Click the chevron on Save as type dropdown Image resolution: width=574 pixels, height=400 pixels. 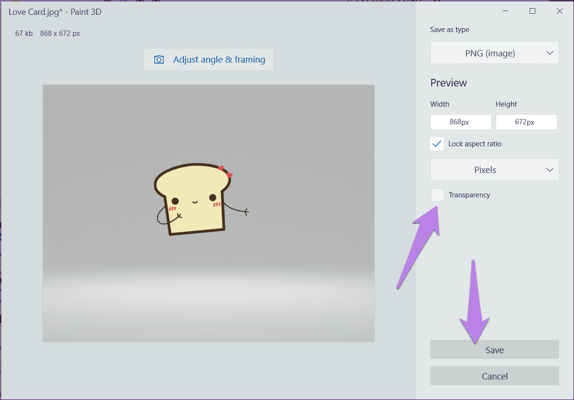(550, 53)
